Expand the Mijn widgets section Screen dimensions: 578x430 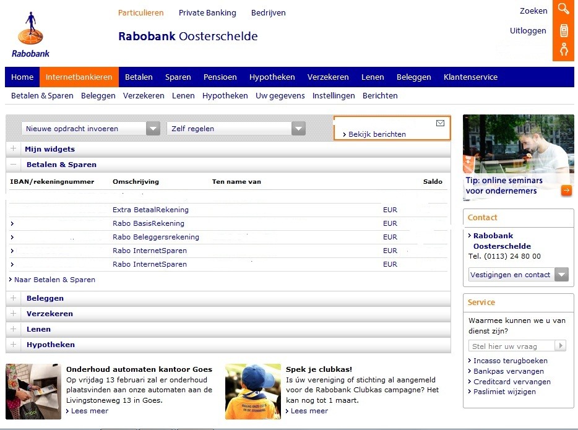(14, 149)
